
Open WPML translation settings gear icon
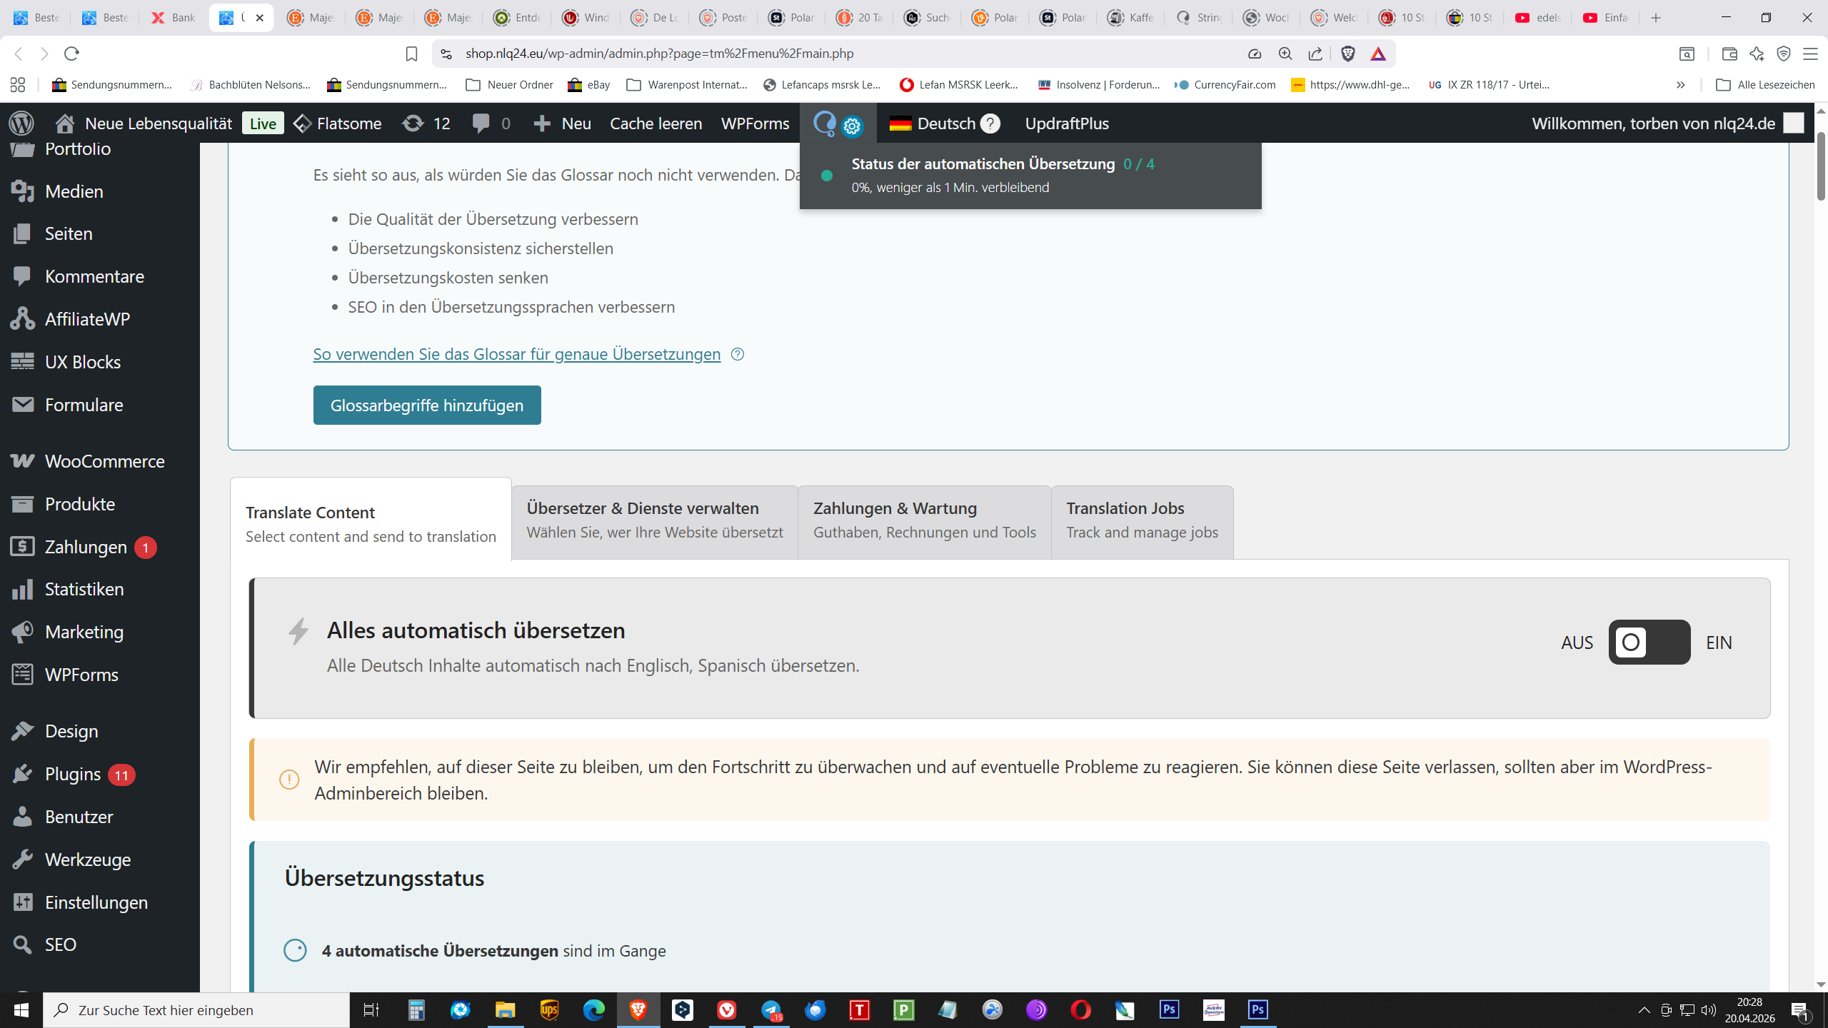point(852,127)
